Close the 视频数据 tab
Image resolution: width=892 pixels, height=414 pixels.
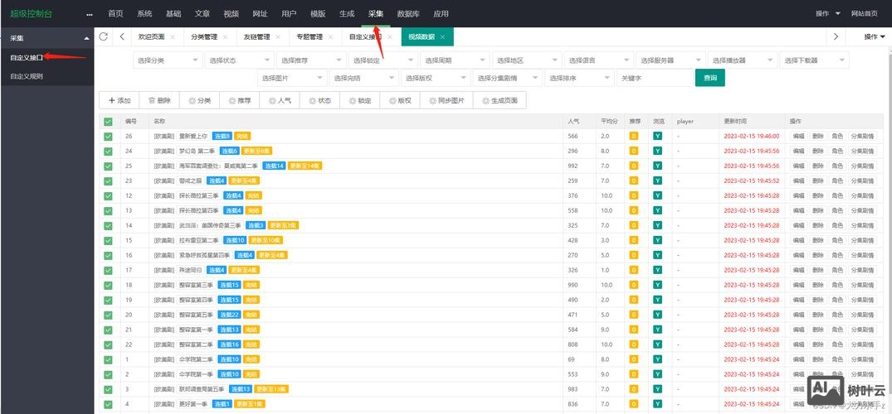pyautogui.click(x=442, y=37)
